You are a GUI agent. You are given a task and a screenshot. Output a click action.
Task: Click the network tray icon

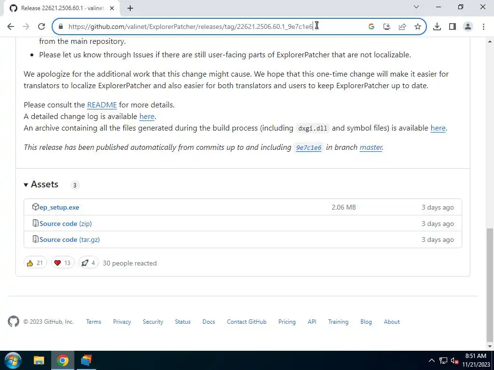point(443,360)
